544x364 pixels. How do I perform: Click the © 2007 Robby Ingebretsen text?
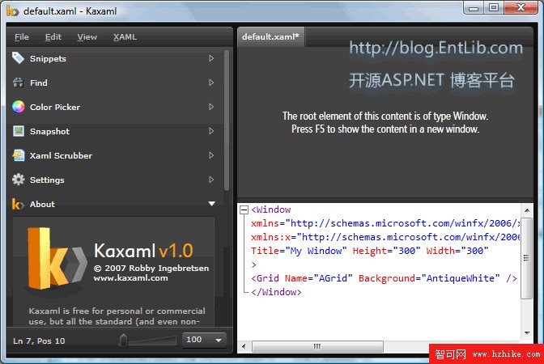click(151, 269)
